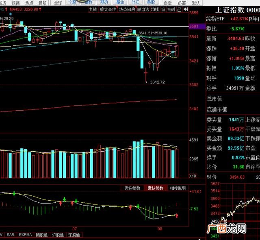The image size is (260, 240).
Task: Click 委买量 value 1643万
Action: click(236, 129)
